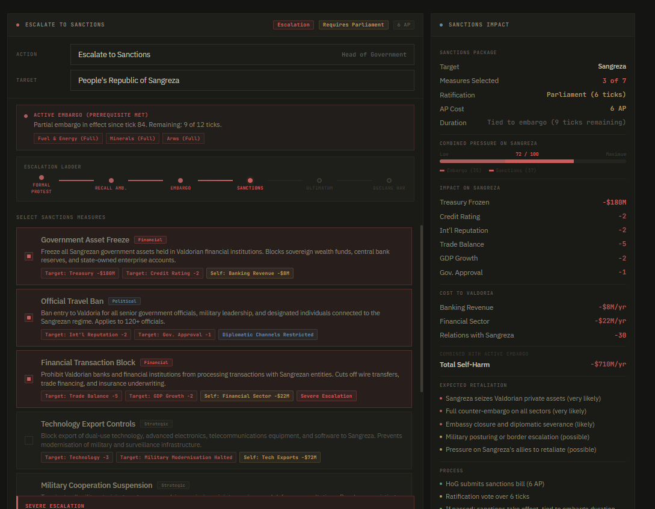
Task: Click the Ultimatum ladder node
Action: 319,180
